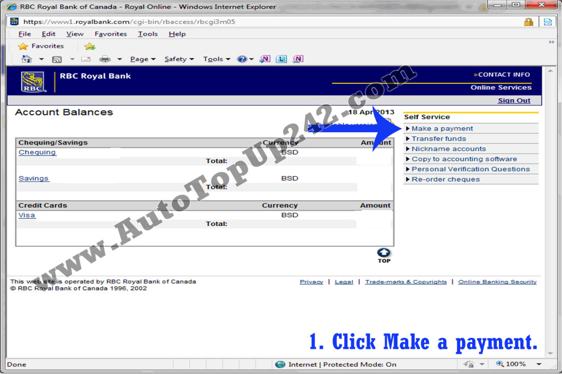
Task: Open the Help menu
Action: [177, 34]
